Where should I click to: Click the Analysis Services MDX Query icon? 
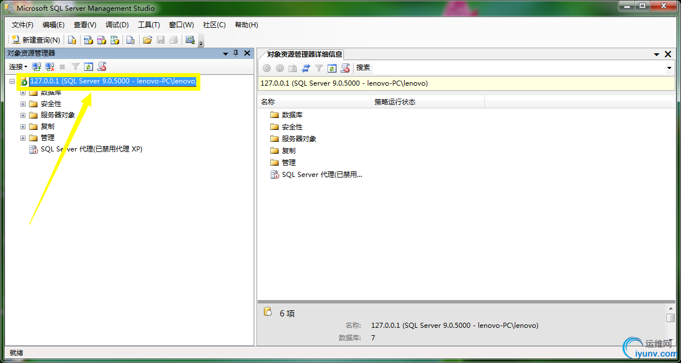coord(88,40)
